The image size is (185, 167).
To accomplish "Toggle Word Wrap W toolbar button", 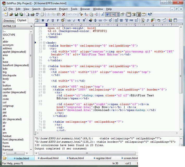I will point(108,14).
